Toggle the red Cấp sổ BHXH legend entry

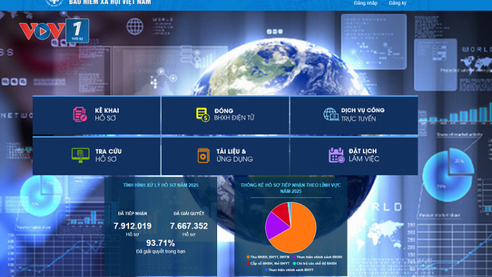[268, 263]
